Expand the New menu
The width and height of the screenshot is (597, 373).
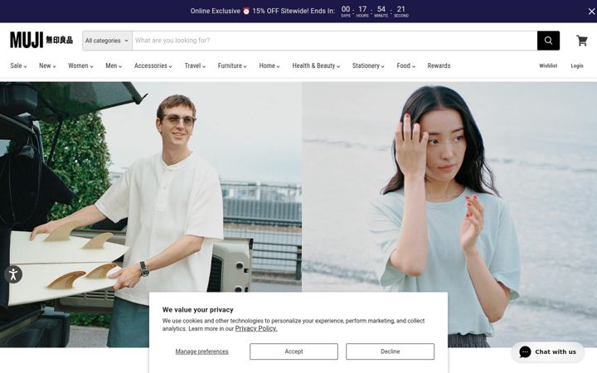pyautogui.click(x=47, y=65)
